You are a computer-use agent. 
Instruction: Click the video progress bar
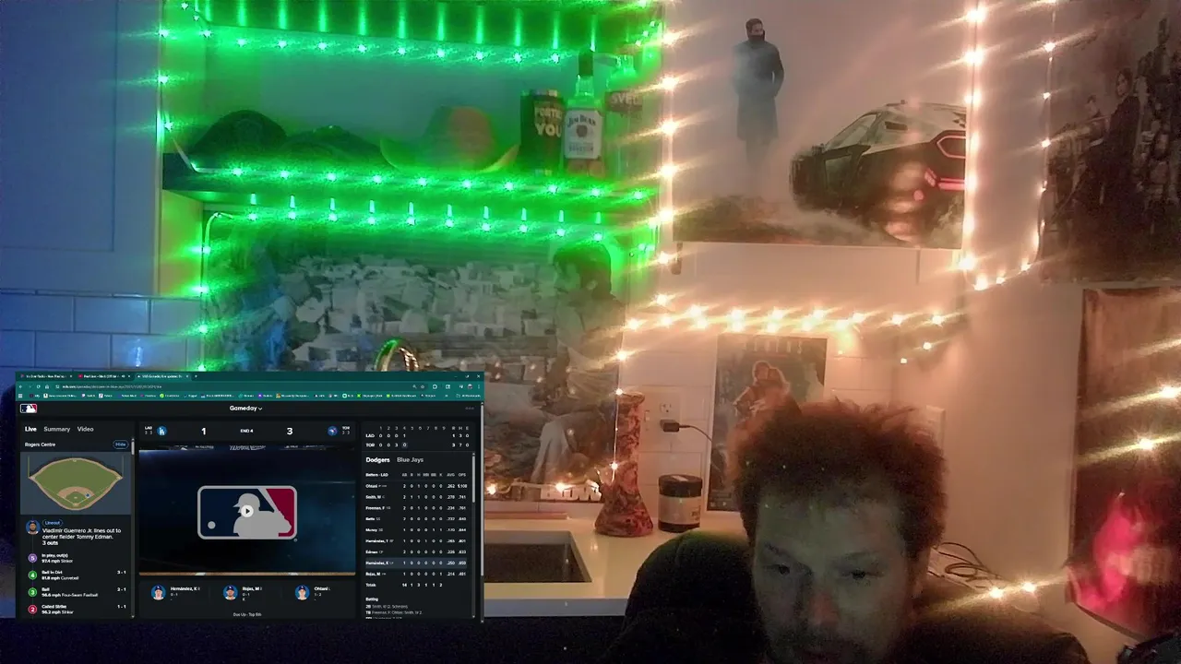246,574
